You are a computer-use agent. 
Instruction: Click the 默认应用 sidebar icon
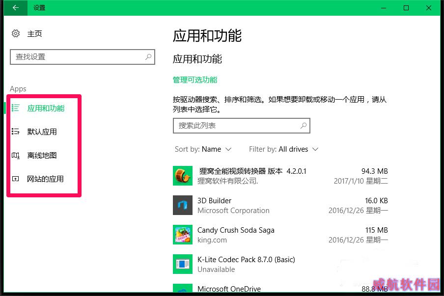(16, 131)
